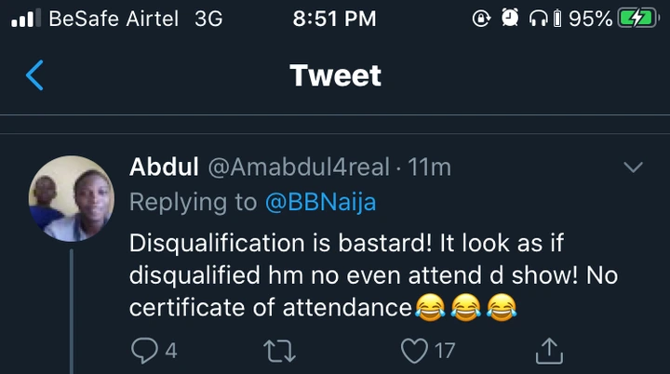670x374 pixels.
Task: Tap the @Amabdul4real handle
Action: pos(298,167)
